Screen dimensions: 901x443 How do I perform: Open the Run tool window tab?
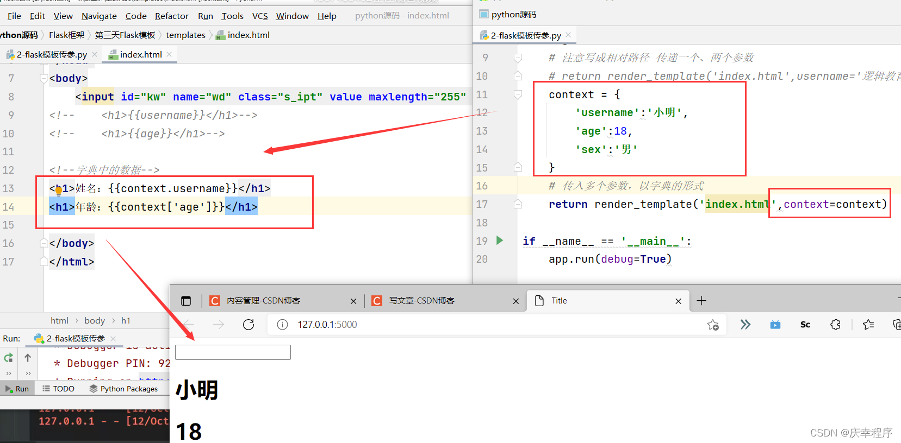tap(17, 389)
